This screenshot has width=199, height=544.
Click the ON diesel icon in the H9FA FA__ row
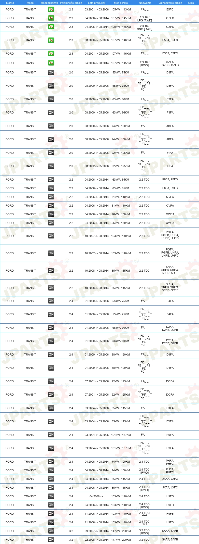(x=51, y=435)
